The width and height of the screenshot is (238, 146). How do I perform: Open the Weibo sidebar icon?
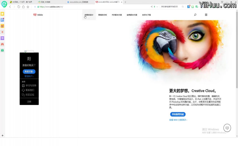pos(2,26)
